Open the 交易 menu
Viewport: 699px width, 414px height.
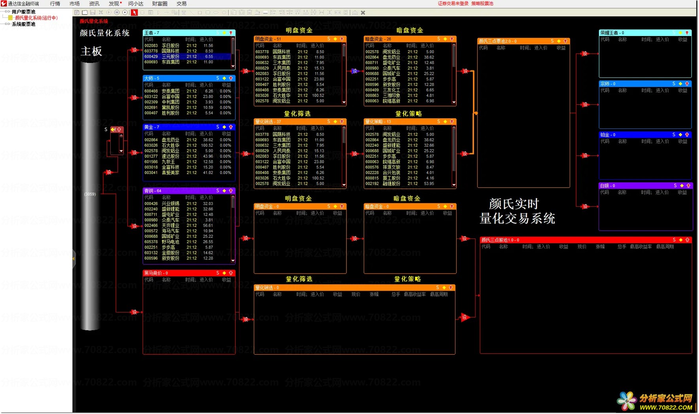tap(181, 4)
